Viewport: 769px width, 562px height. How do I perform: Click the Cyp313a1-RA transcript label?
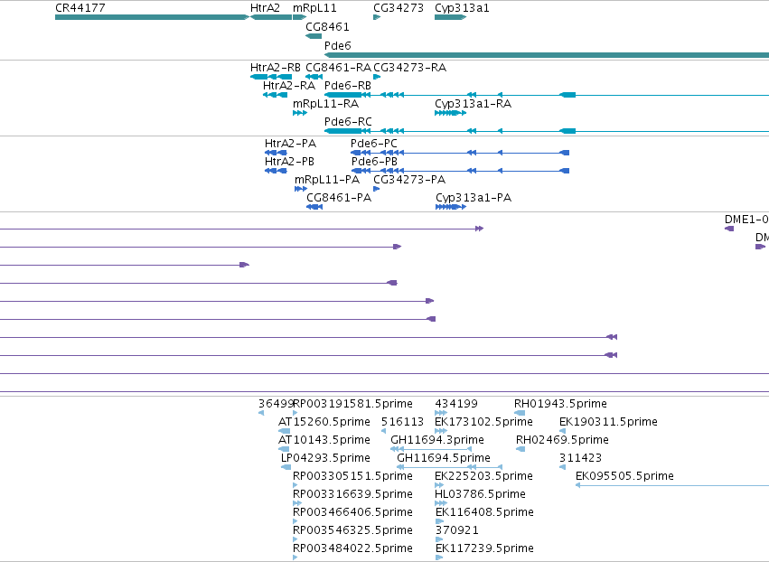[473, 104]
